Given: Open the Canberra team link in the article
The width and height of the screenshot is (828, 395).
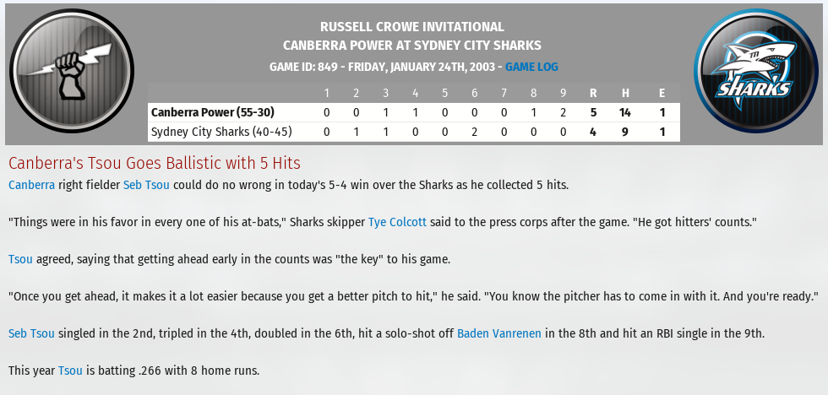Looking at the screenshot, I should pos(32,185).
